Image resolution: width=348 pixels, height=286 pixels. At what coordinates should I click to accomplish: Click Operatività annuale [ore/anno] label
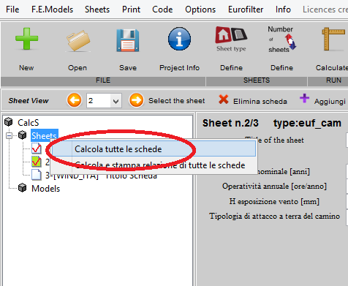tap(274, 187)
